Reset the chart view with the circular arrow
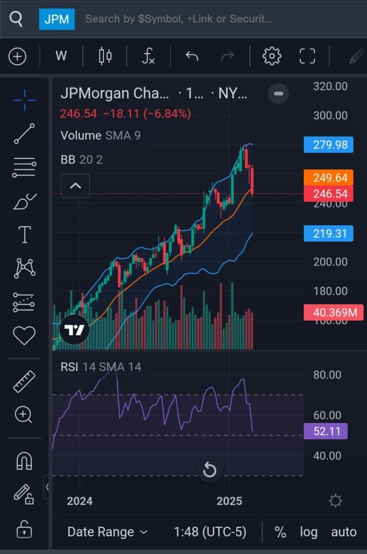The height and width of the screenshot is (554, 367). click(209, 470)
